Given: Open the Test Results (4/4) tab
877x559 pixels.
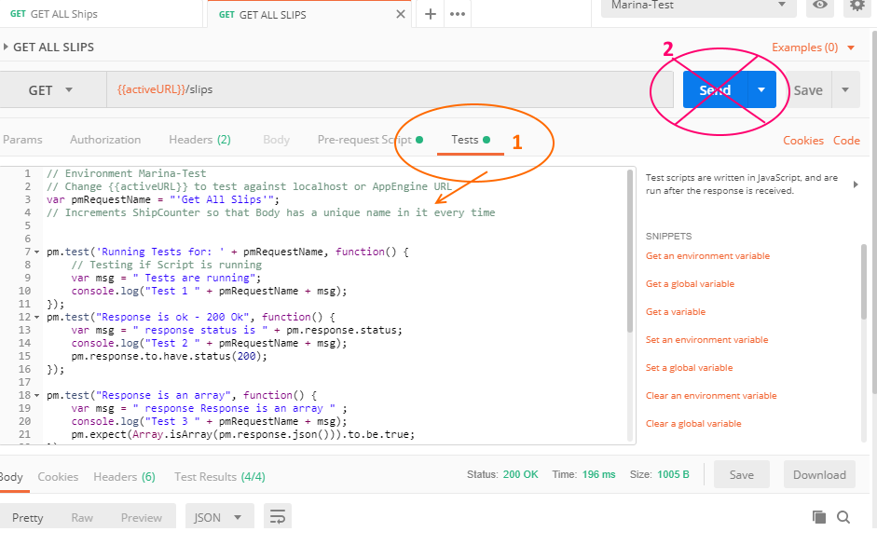Looking at the screenshot, I should [220, 477].
